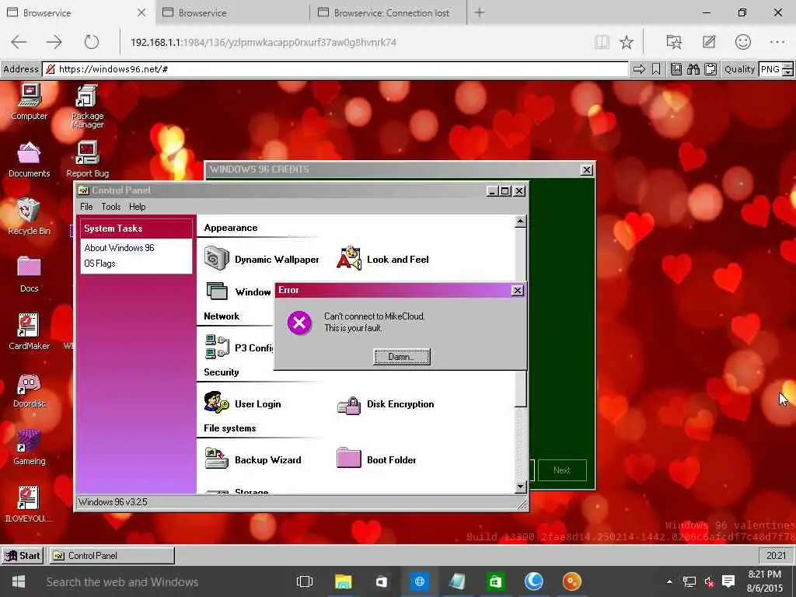Viewport: 796px width, 597px height.
Task: Show hidden system tray icons arrow
Action: pos(669,581)
